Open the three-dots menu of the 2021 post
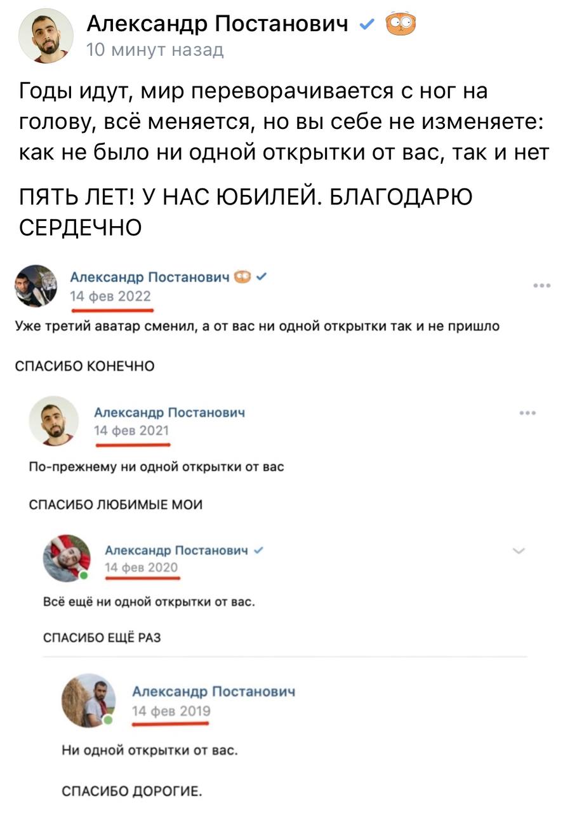Screen dimensions: 563x813 527,413
